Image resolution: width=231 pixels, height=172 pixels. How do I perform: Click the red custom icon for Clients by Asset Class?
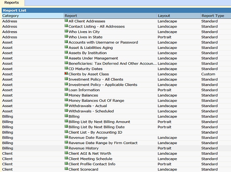tap(66, 74)
